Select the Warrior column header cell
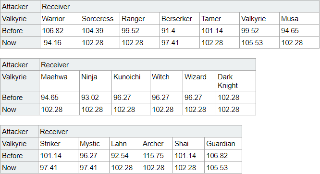This screenshot has height=174, width=320. coord(60,19)
